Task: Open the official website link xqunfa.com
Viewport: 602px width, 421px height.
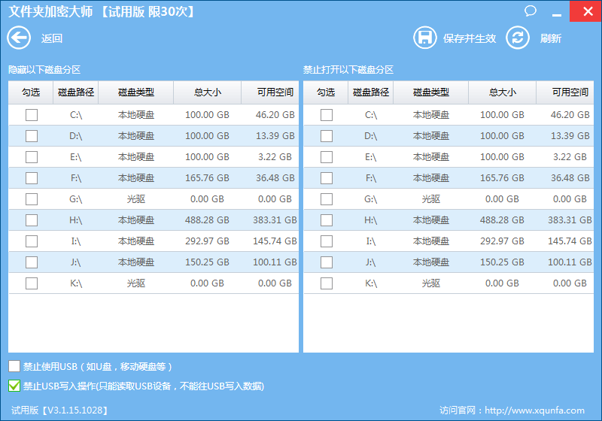Action: coord(534,410)
